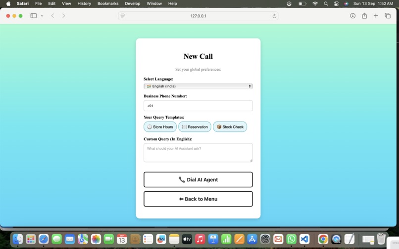This screenshot has height=249, width=399.
Task: Open the Share icon in the Safari toolbar
Action: click(364, 16)
